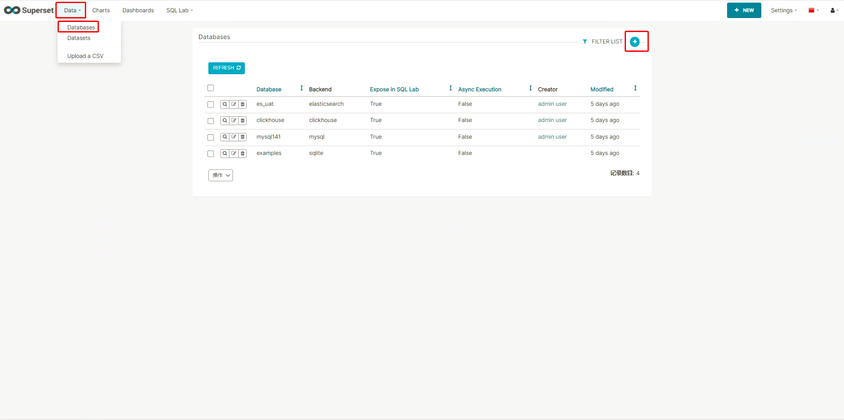This screenshot has height=420, width=844.
Task: Delete the es_uat database record
Action: (x=243, y=104)
